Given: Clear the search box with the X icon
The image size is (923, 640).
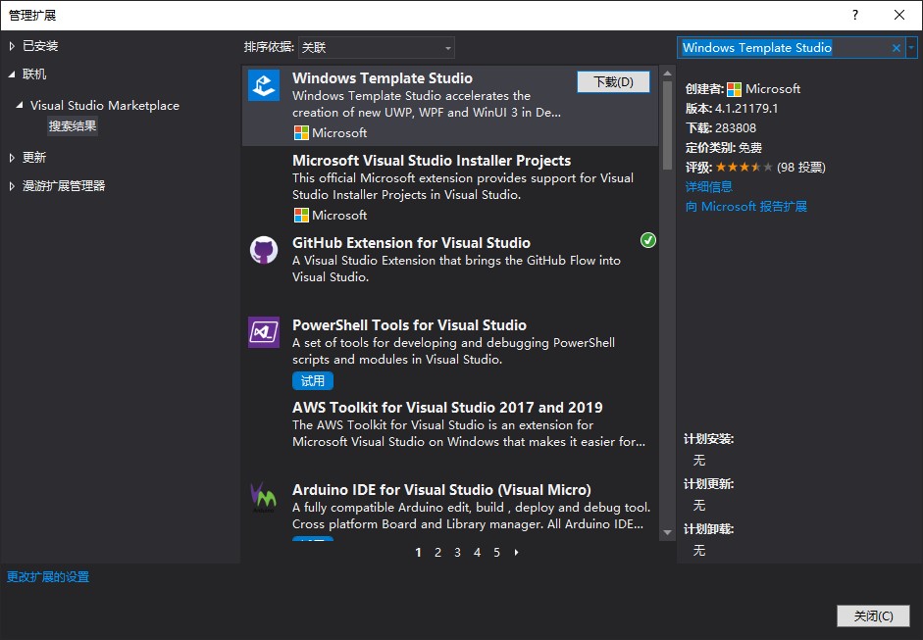Looking at the screenshot, I should tap(896, 48).
